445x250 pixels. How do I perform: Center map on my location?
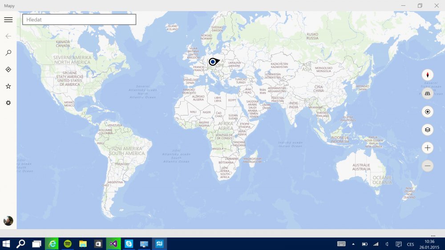tap(427, 111)
